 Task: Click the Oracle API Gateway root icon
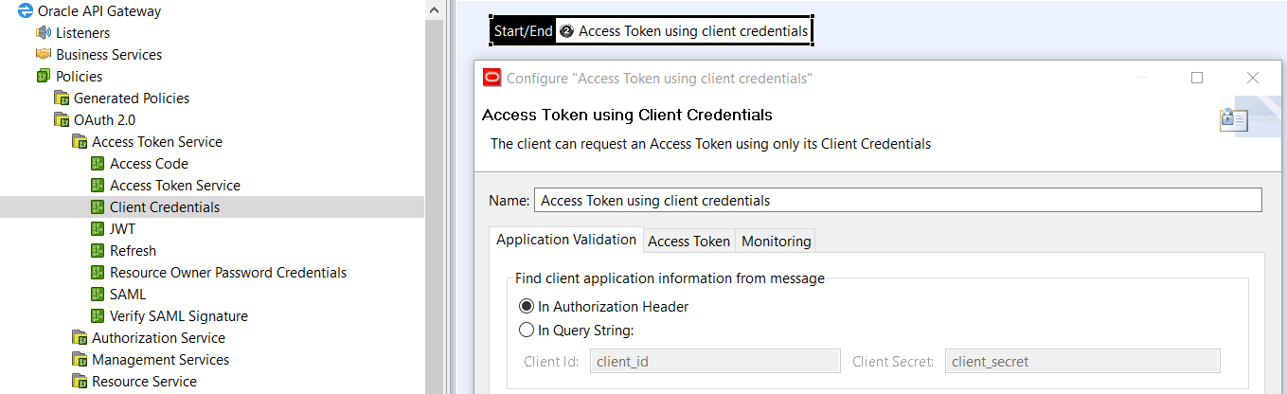pyautogui.click(x=27, y=11)
